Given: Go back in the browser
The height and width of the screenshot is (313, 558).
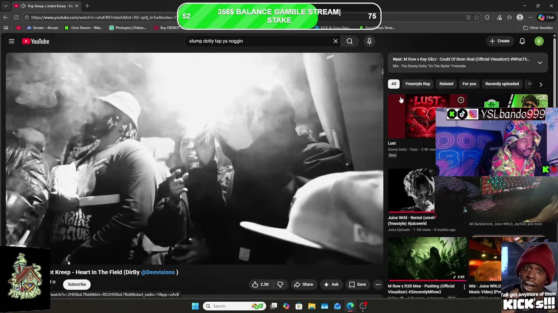Looking at the screenshot, I should point(6,17).
